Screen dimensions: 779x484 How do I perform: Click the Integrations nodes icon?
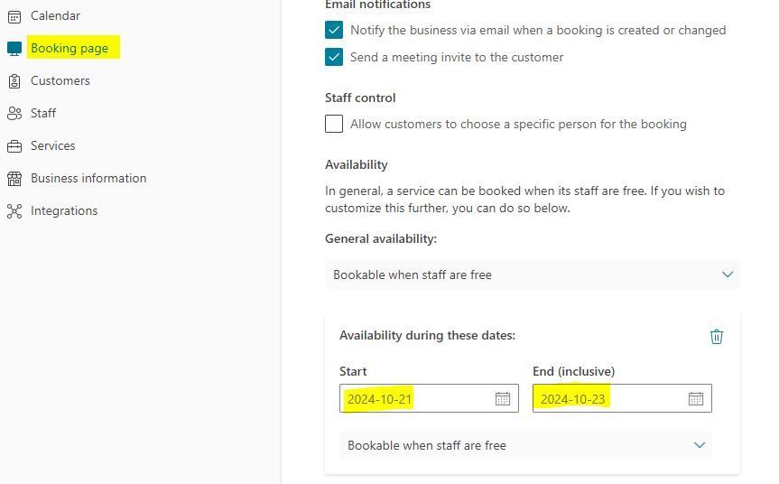coord(14,211)
